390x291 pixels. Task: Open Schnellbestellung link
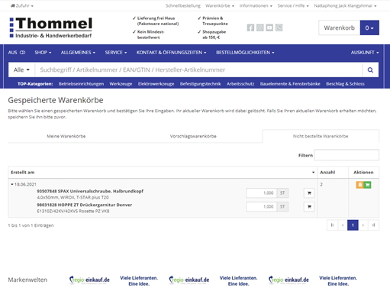183,5
